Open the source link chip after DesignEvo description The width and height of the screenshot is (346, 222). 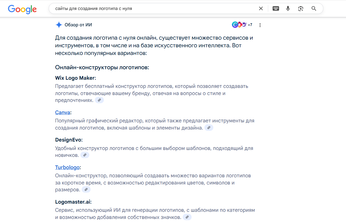pyautogui.click(x=85, y=155)
